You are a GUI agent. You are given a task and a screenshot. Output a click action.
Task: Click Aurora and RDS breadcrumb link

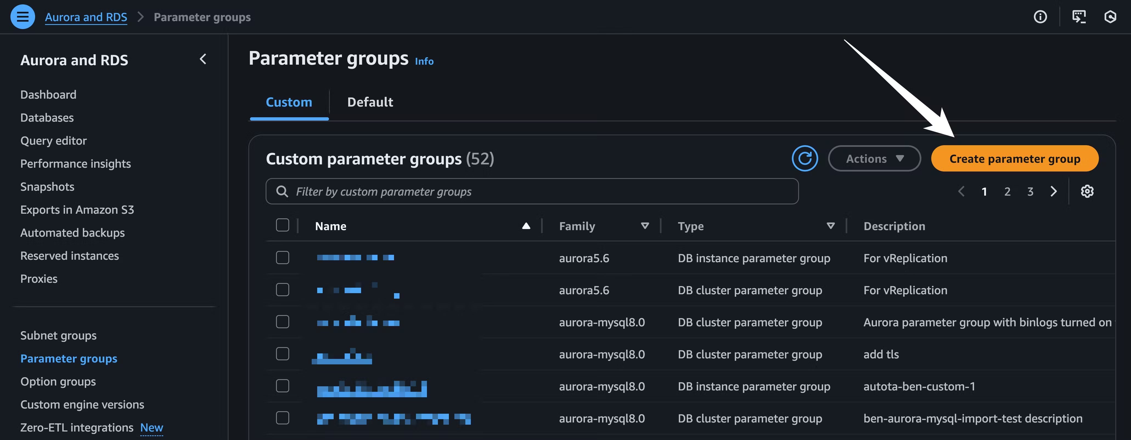point(86,17)
